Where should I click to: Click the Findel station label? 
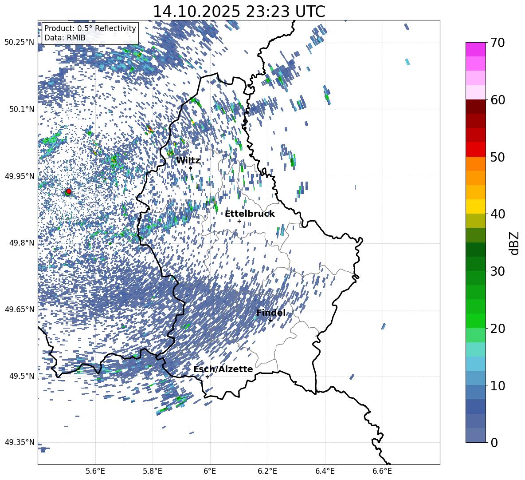pos(271,313)
